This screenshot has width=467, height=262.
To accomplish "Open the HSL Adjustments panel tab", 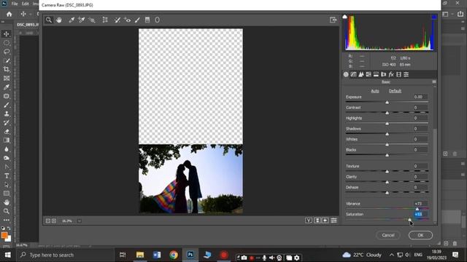I will coord(368,74).
